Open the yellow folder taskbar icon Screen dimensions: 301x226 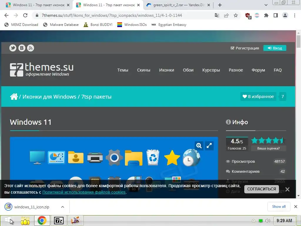coord(25,221)
